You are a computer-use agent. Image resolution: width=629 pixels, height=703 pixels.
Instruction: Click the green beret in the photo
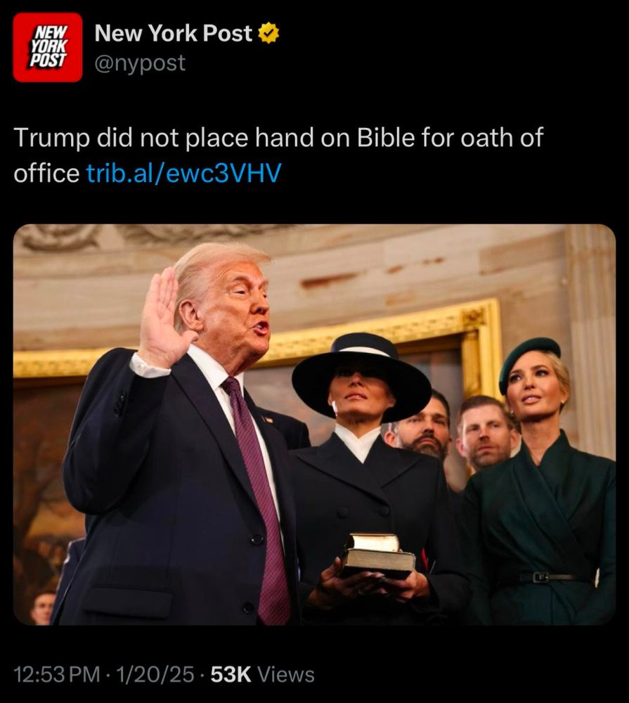pyautogui.click(x=529, y=360)
